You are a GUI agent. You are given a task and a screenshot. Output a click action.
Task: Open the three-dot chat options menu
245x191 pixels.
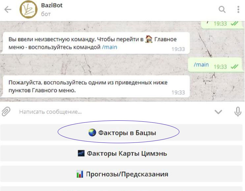(x=238, y=10)
